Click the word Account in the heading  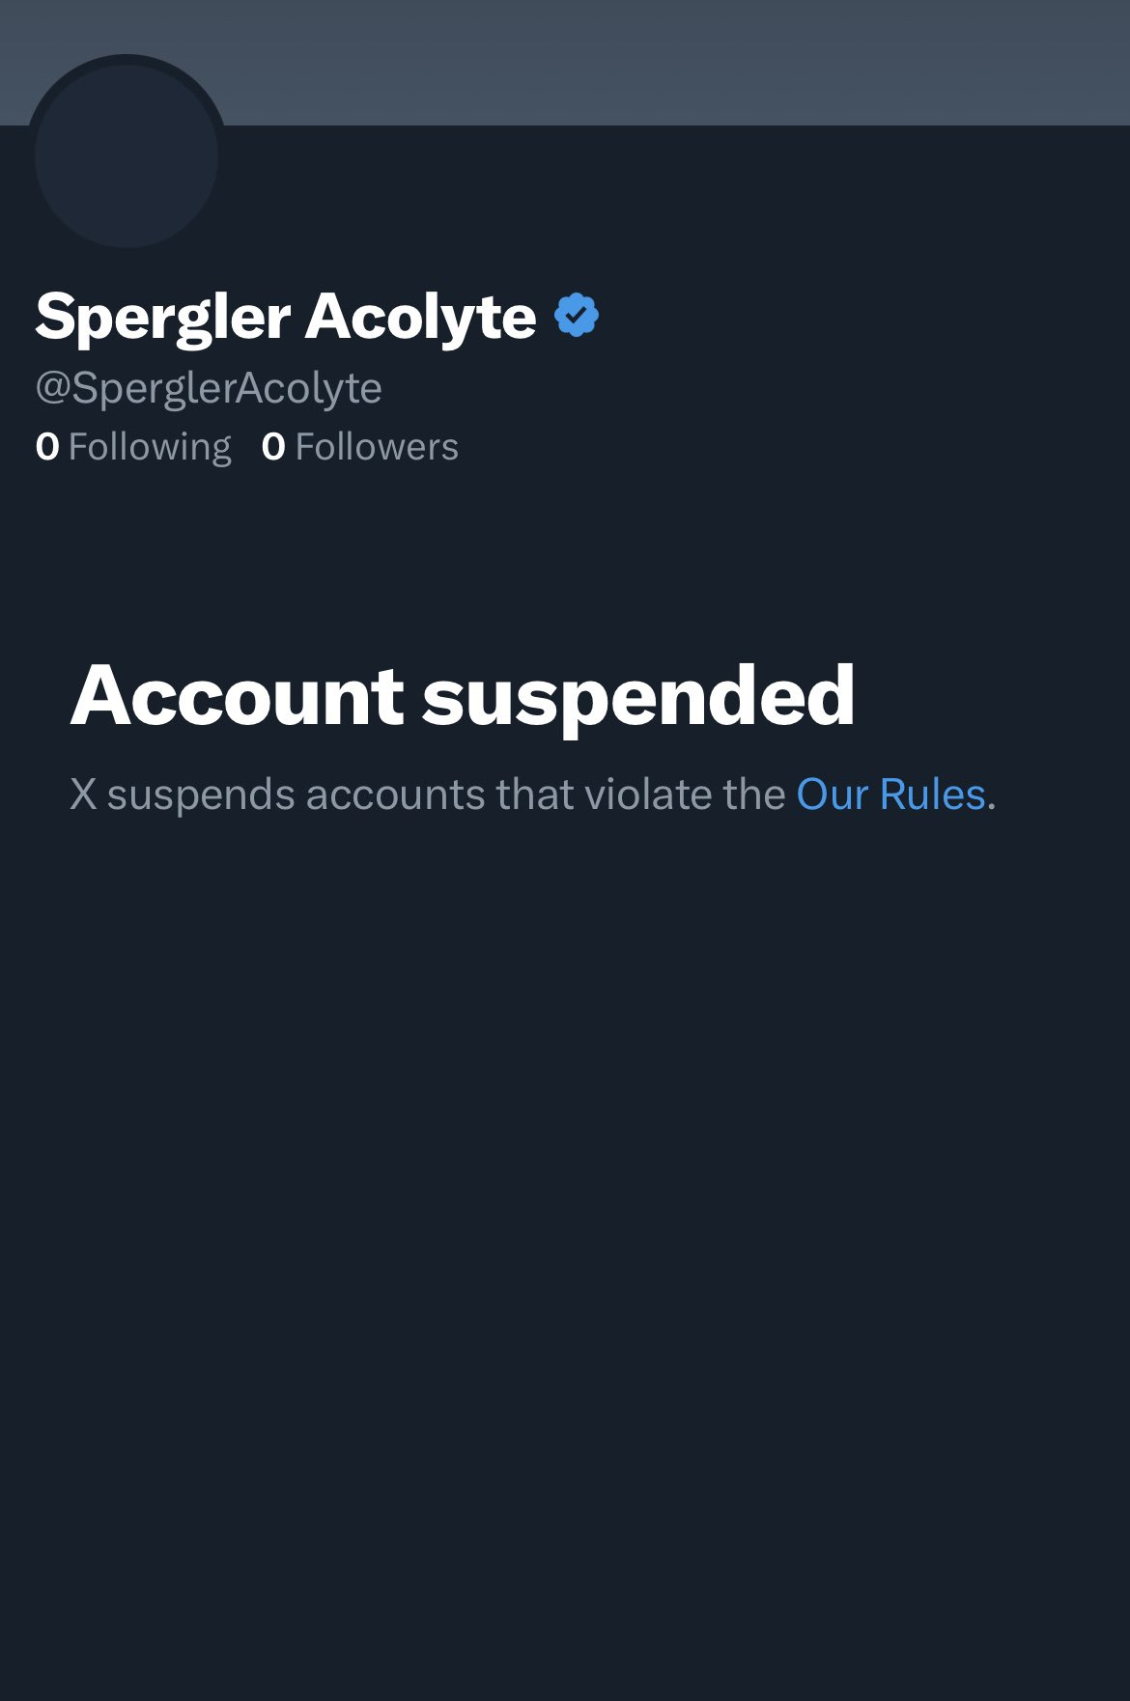(x=238, y=696)
